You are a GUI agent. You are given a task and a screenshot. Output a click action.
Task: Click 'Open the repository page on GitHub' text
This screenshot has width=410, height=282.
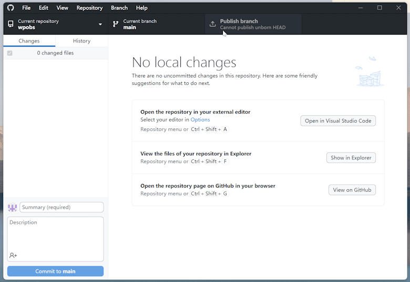208,186
